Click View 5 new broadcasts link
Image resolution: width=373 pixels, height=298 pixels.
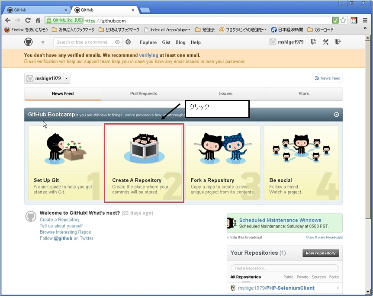tap(324, 237)
